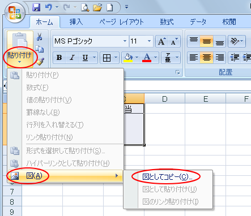251x216 pixels.
Task: Customize the Quick Access Toolbar dropdown
Action: point(126,7)
